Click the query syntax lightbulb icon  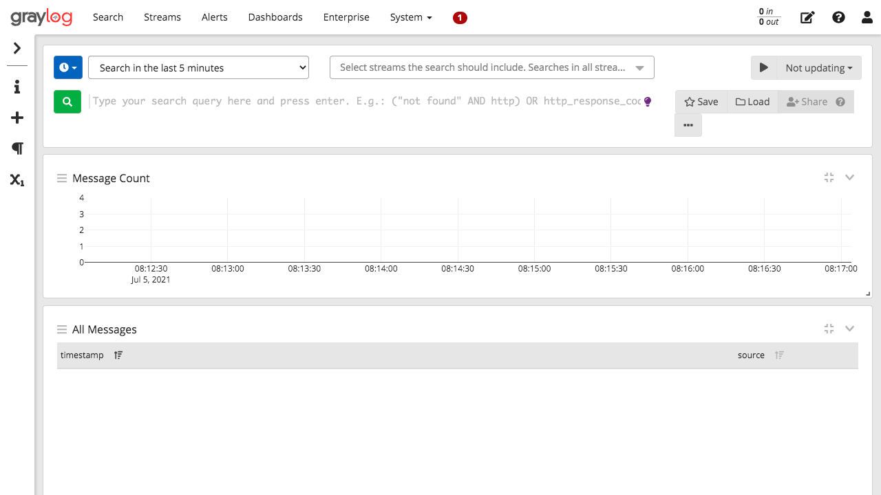[647, 102]
